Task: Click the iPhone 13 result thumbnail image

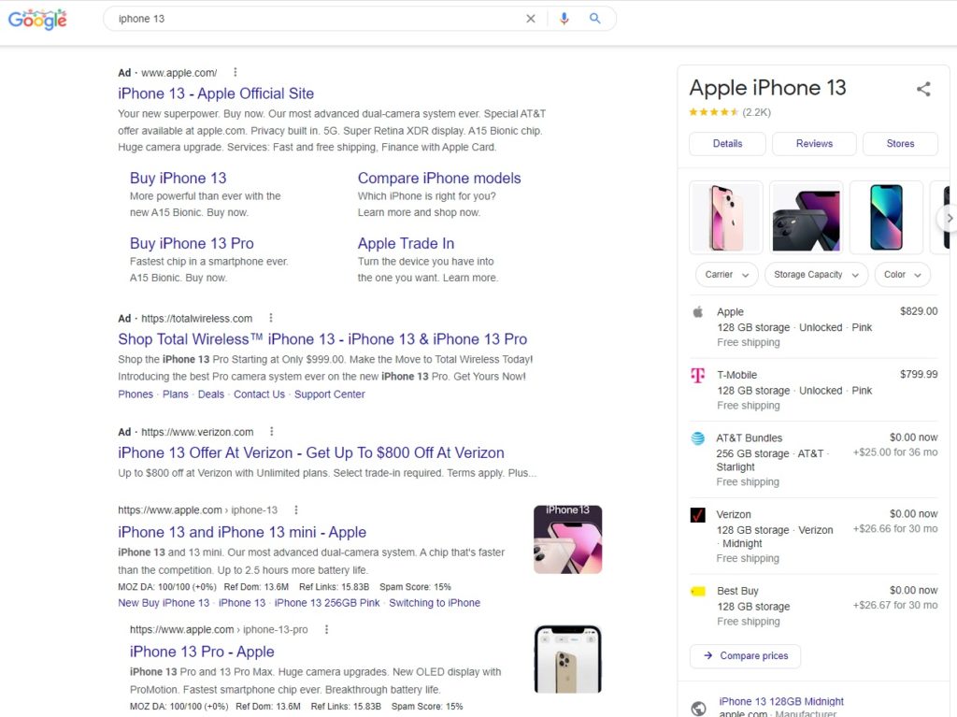Action: (567, 539)
